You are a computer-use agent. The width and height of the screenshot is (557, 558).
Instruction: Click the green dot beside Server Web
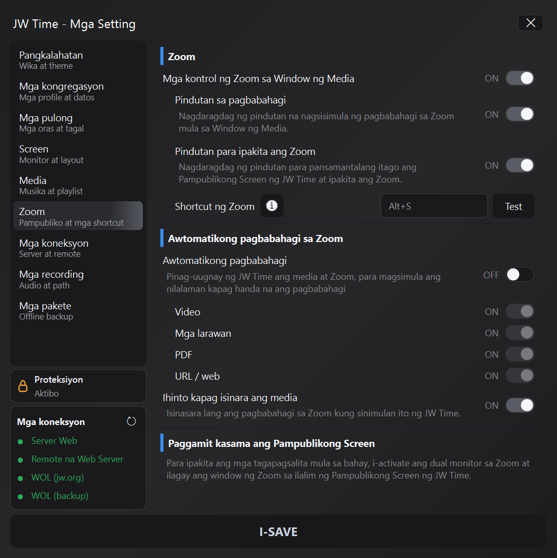pos(20,442)
